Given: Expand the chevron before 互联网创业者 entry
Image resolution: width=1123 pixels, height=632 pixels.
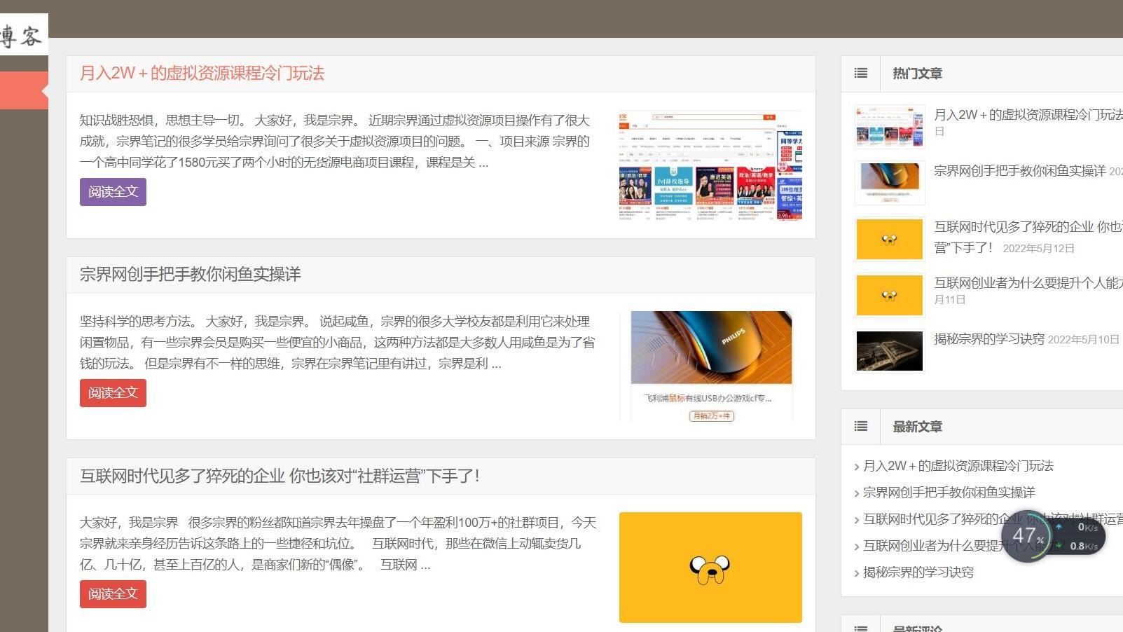Looking at the screenshot, I should click(856, 546).
